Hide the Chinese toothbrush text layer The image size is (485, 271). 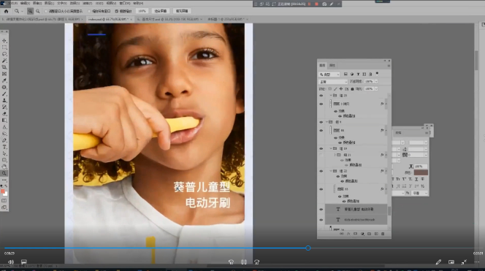pyautogui.click(x=321, y=210)
